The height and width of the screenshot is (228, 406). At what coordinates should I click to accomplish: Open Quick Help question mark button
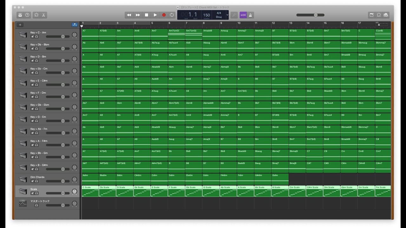tap(27, 15)
